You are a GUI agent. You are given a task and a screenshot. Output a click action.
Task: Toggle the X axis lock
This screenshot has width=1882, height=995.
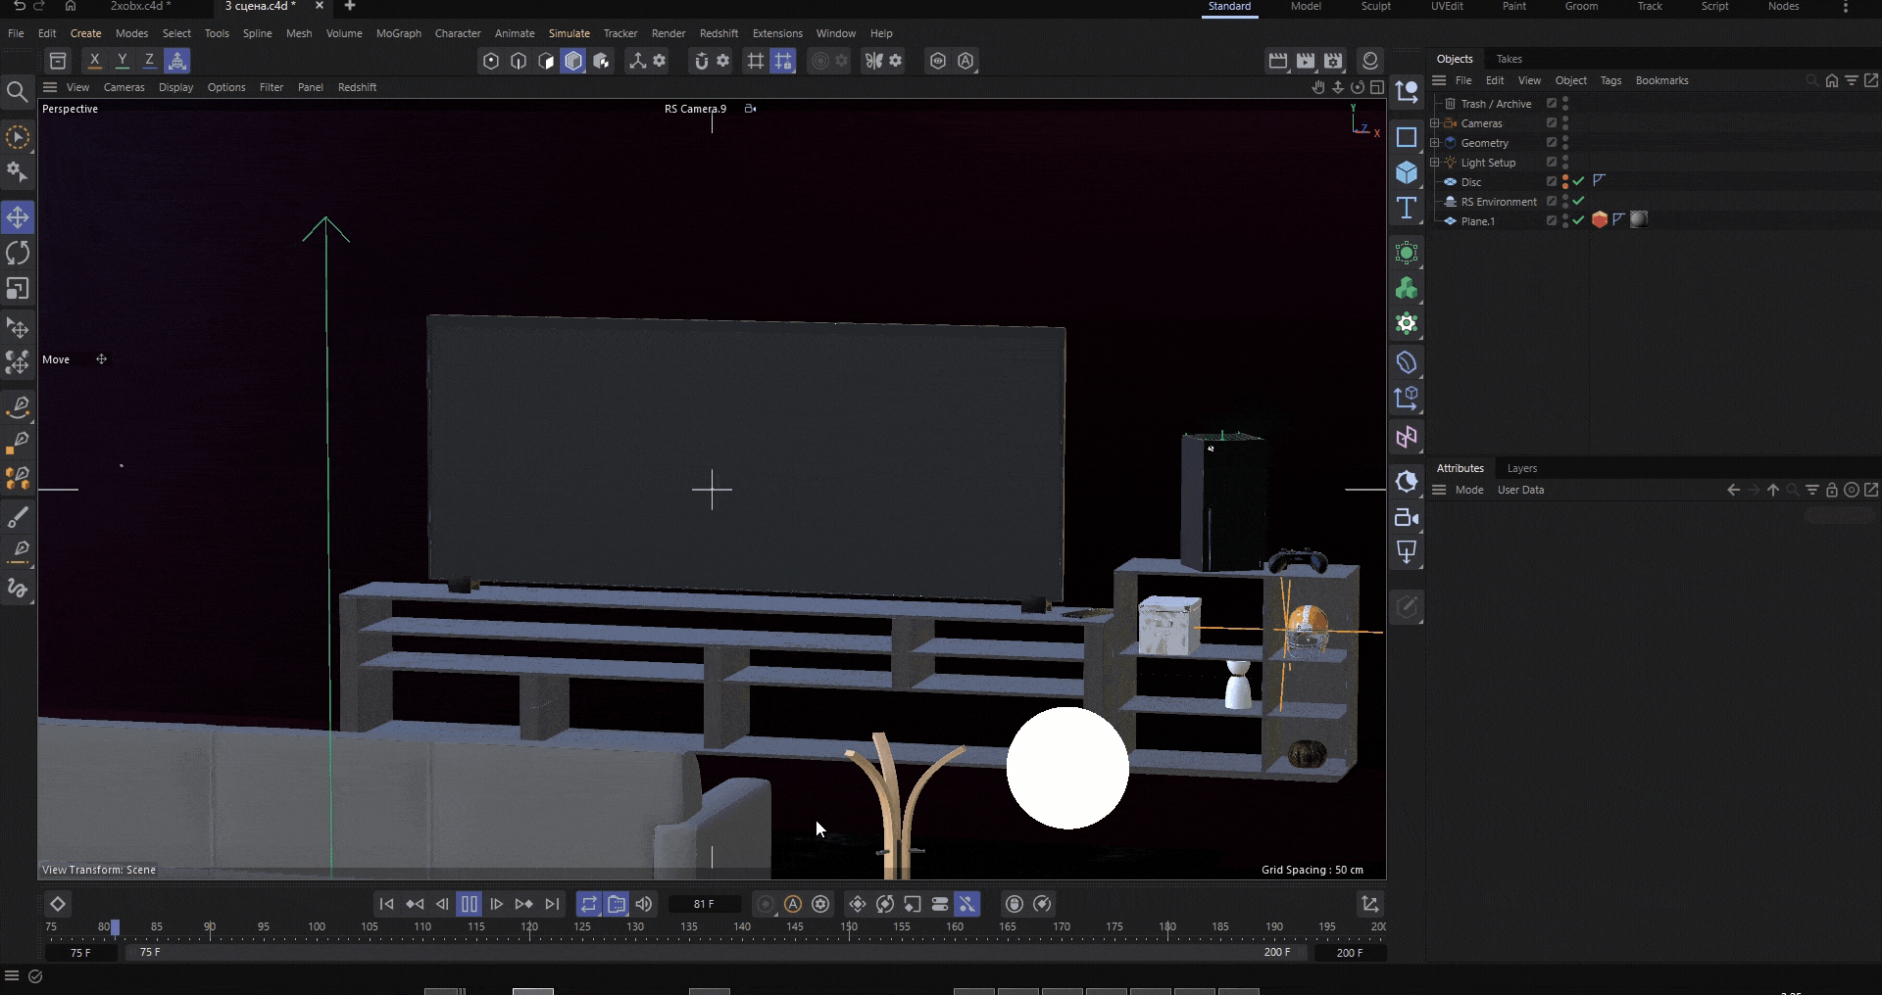(95, 61)
